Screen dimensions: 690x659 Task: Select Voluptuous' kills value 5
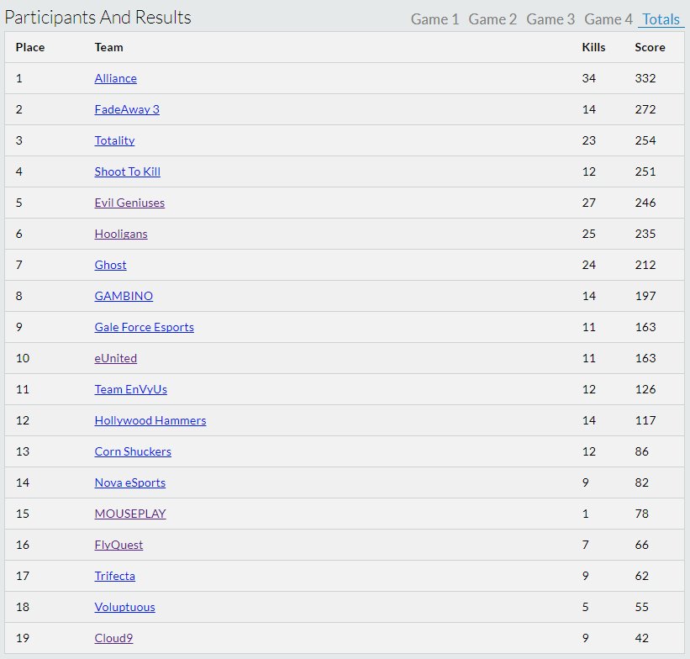point(585,607)
